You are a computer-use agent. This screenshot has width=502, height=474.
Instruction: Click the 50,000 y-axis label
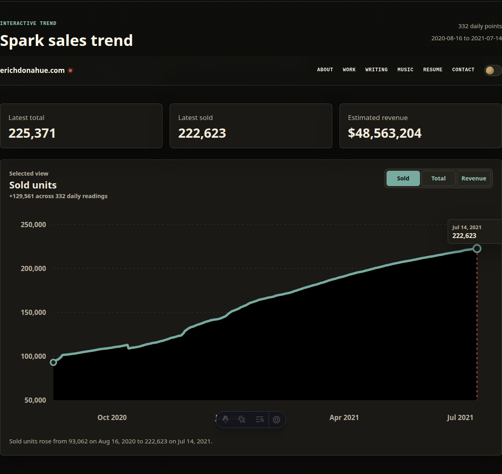(x=35, y=400)
